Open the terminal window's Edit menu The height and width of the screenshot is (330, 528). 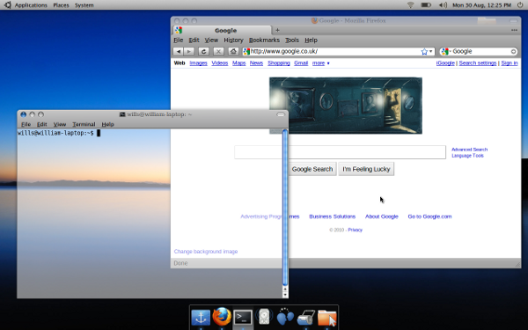41,124
